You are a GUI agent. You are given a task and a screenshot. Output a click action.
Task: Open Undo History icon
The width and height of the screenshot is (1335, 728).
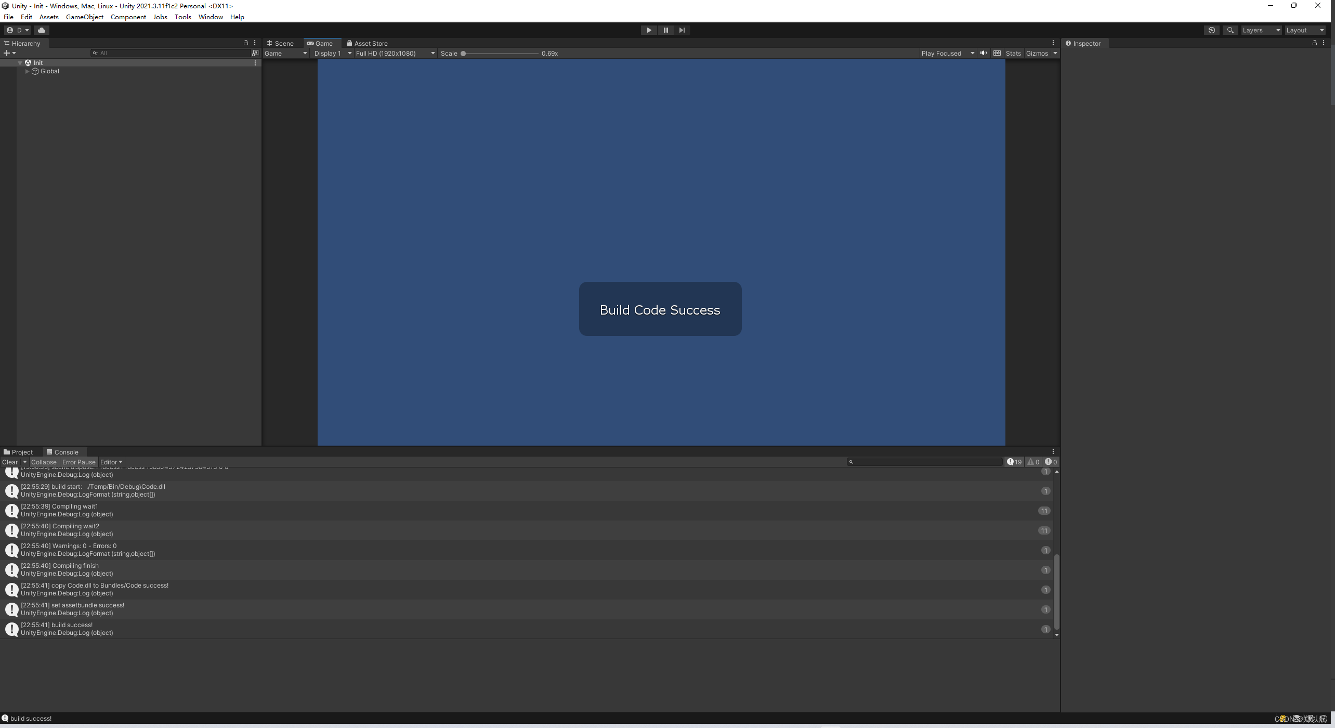point(1211,30)
